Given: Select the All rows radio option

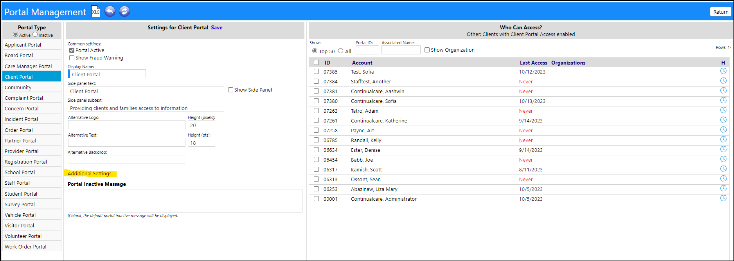Looking at the screenshot, I should (x=341, y=51).
